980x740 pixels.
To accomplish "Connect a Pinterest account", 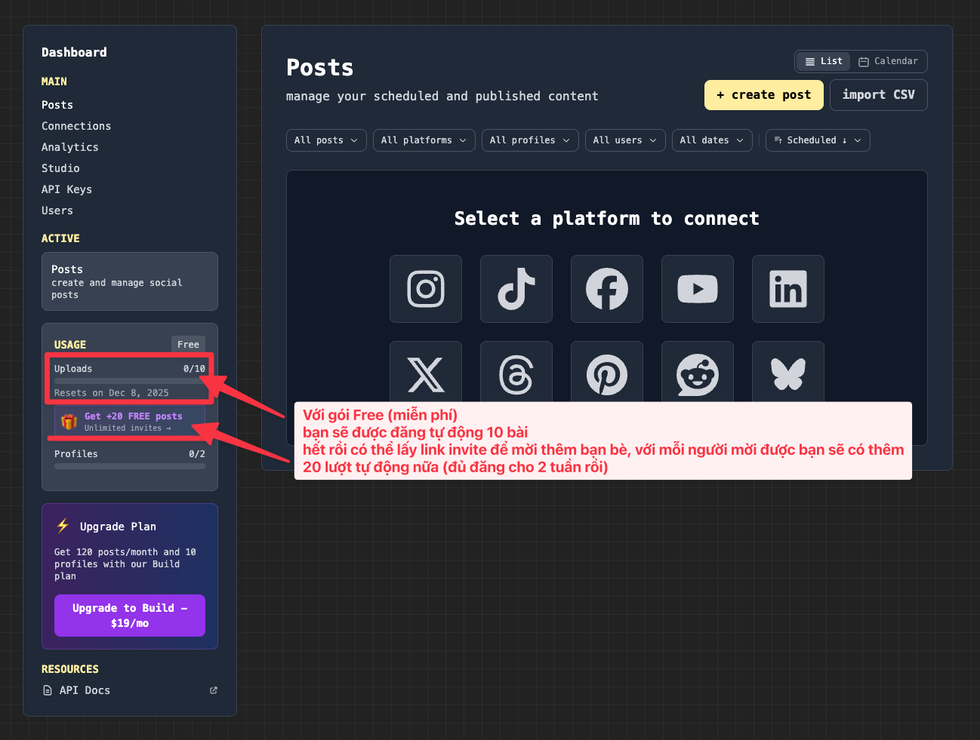I will pyautogui.click(x=606, y=373).
